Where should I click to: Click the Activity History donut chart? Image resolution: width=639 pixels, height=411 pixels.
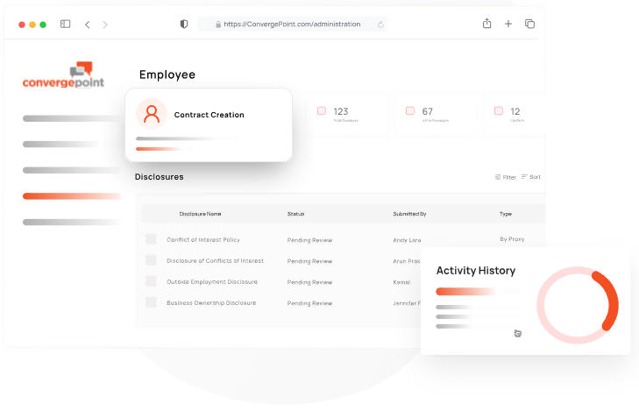pos(578,305)
